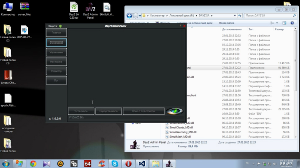Close the DayZ Admin Panel with red X
This screenshot has height=168, width=300.
coord(184,26)
